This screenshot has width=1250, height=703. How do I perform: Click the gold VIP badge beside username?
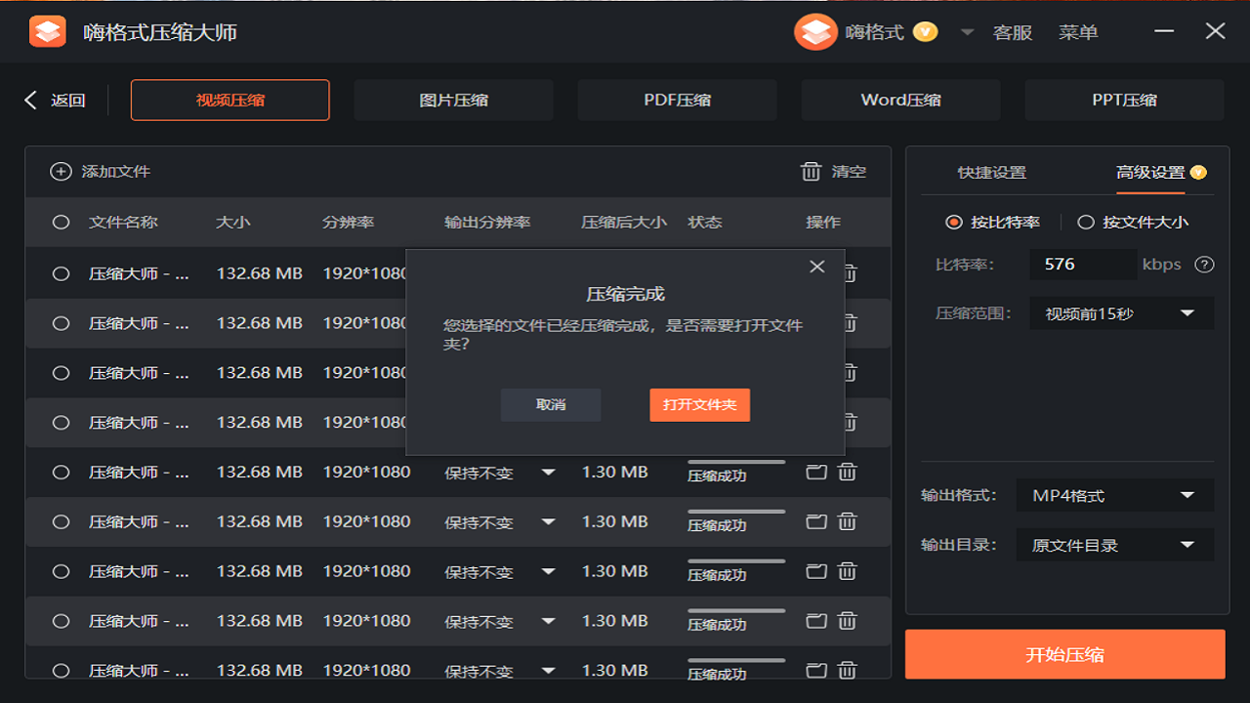(x=925, y=32)
